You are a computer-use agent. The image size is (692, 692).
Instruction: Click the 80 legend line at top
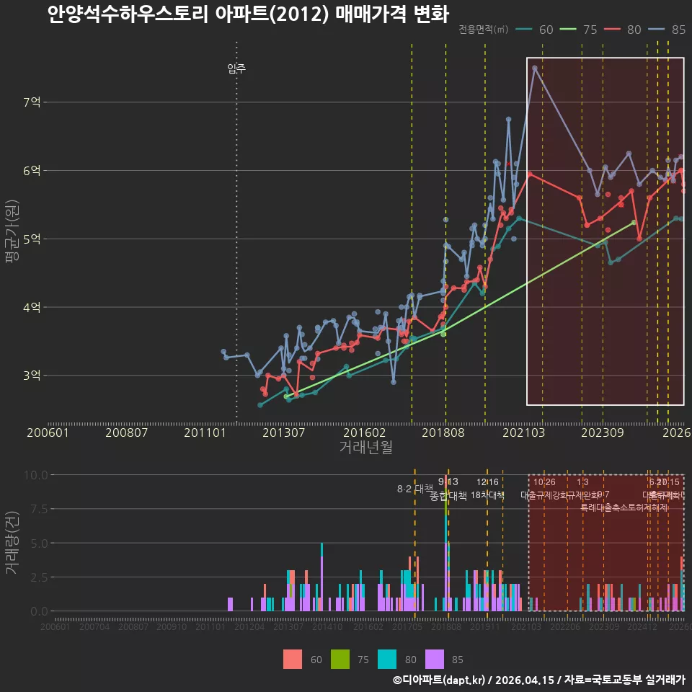pos(612,30)
